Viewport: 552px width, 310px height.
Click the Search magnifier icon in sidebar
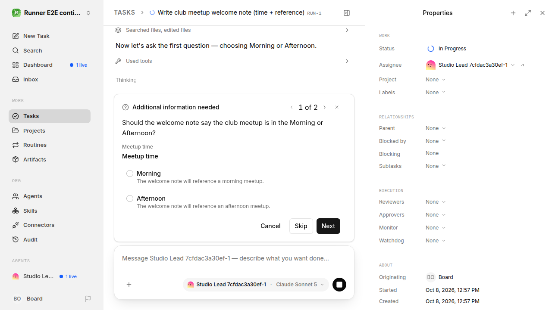click(x=16, y=51)
